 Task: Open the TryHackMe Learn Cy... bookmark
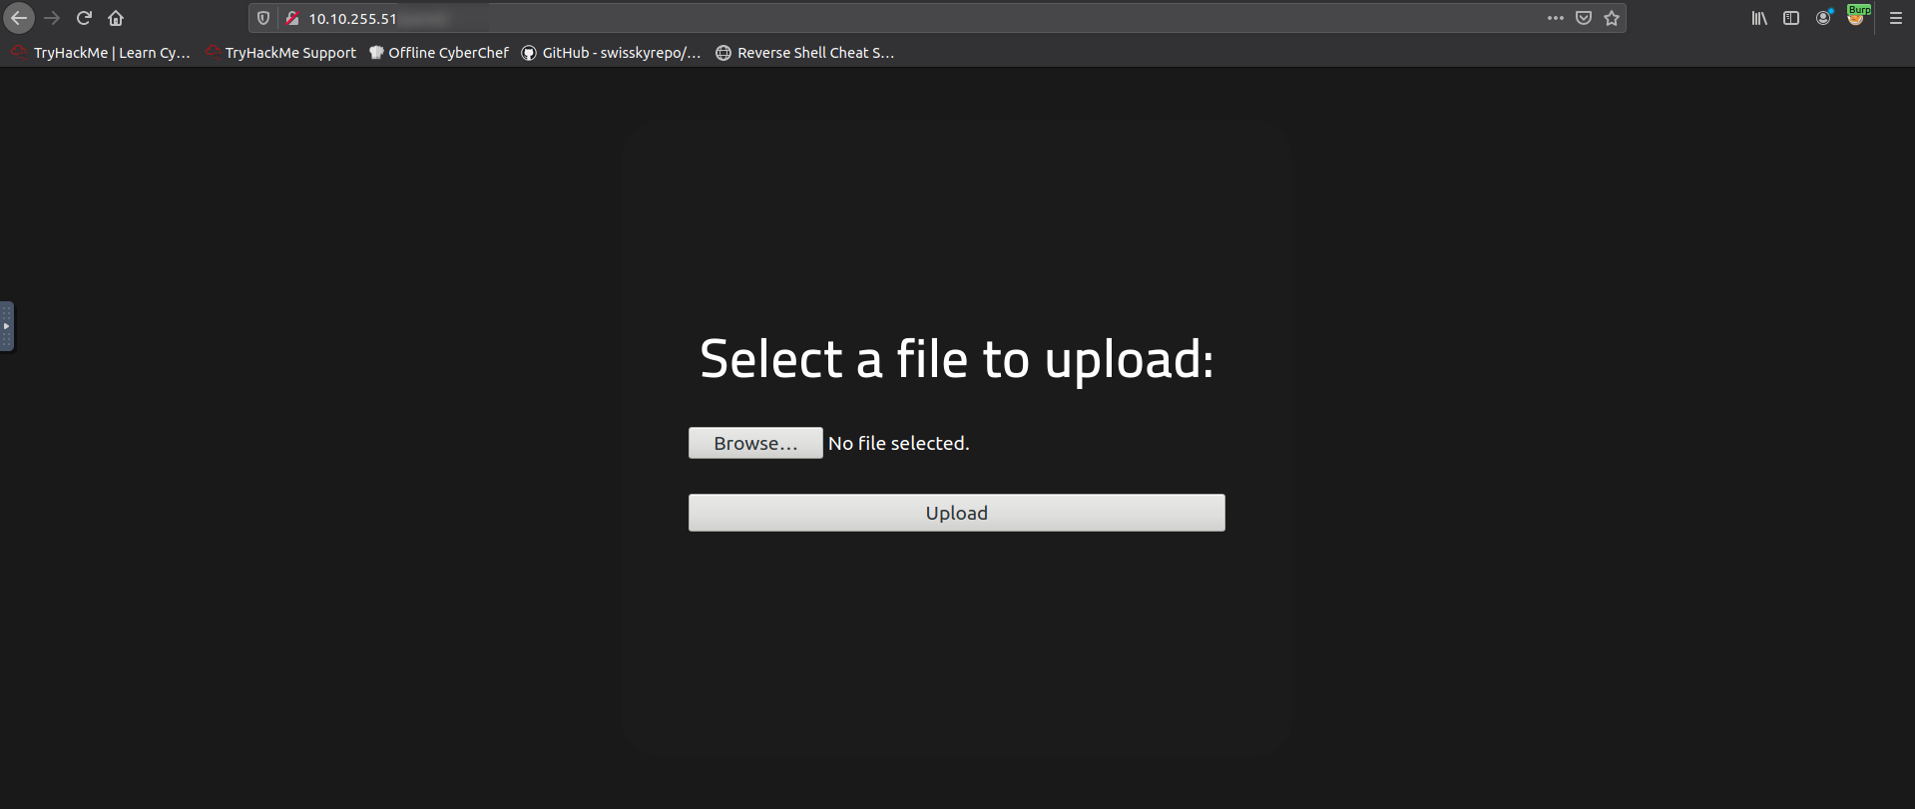[101, 53]
